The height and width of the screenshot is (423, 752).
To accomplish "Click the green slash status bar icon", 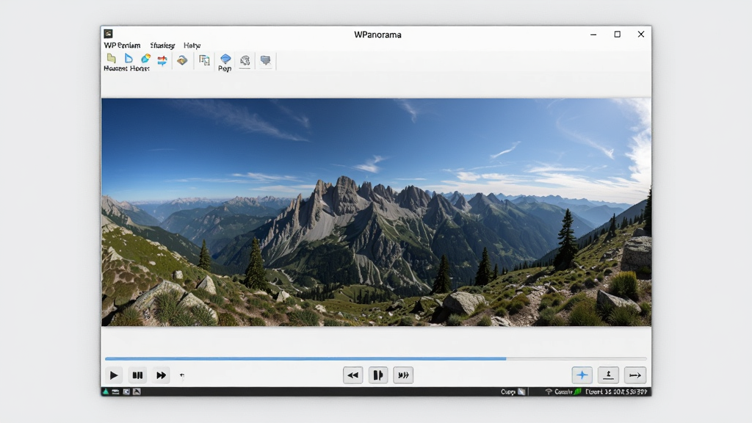I will pos(578,392).
